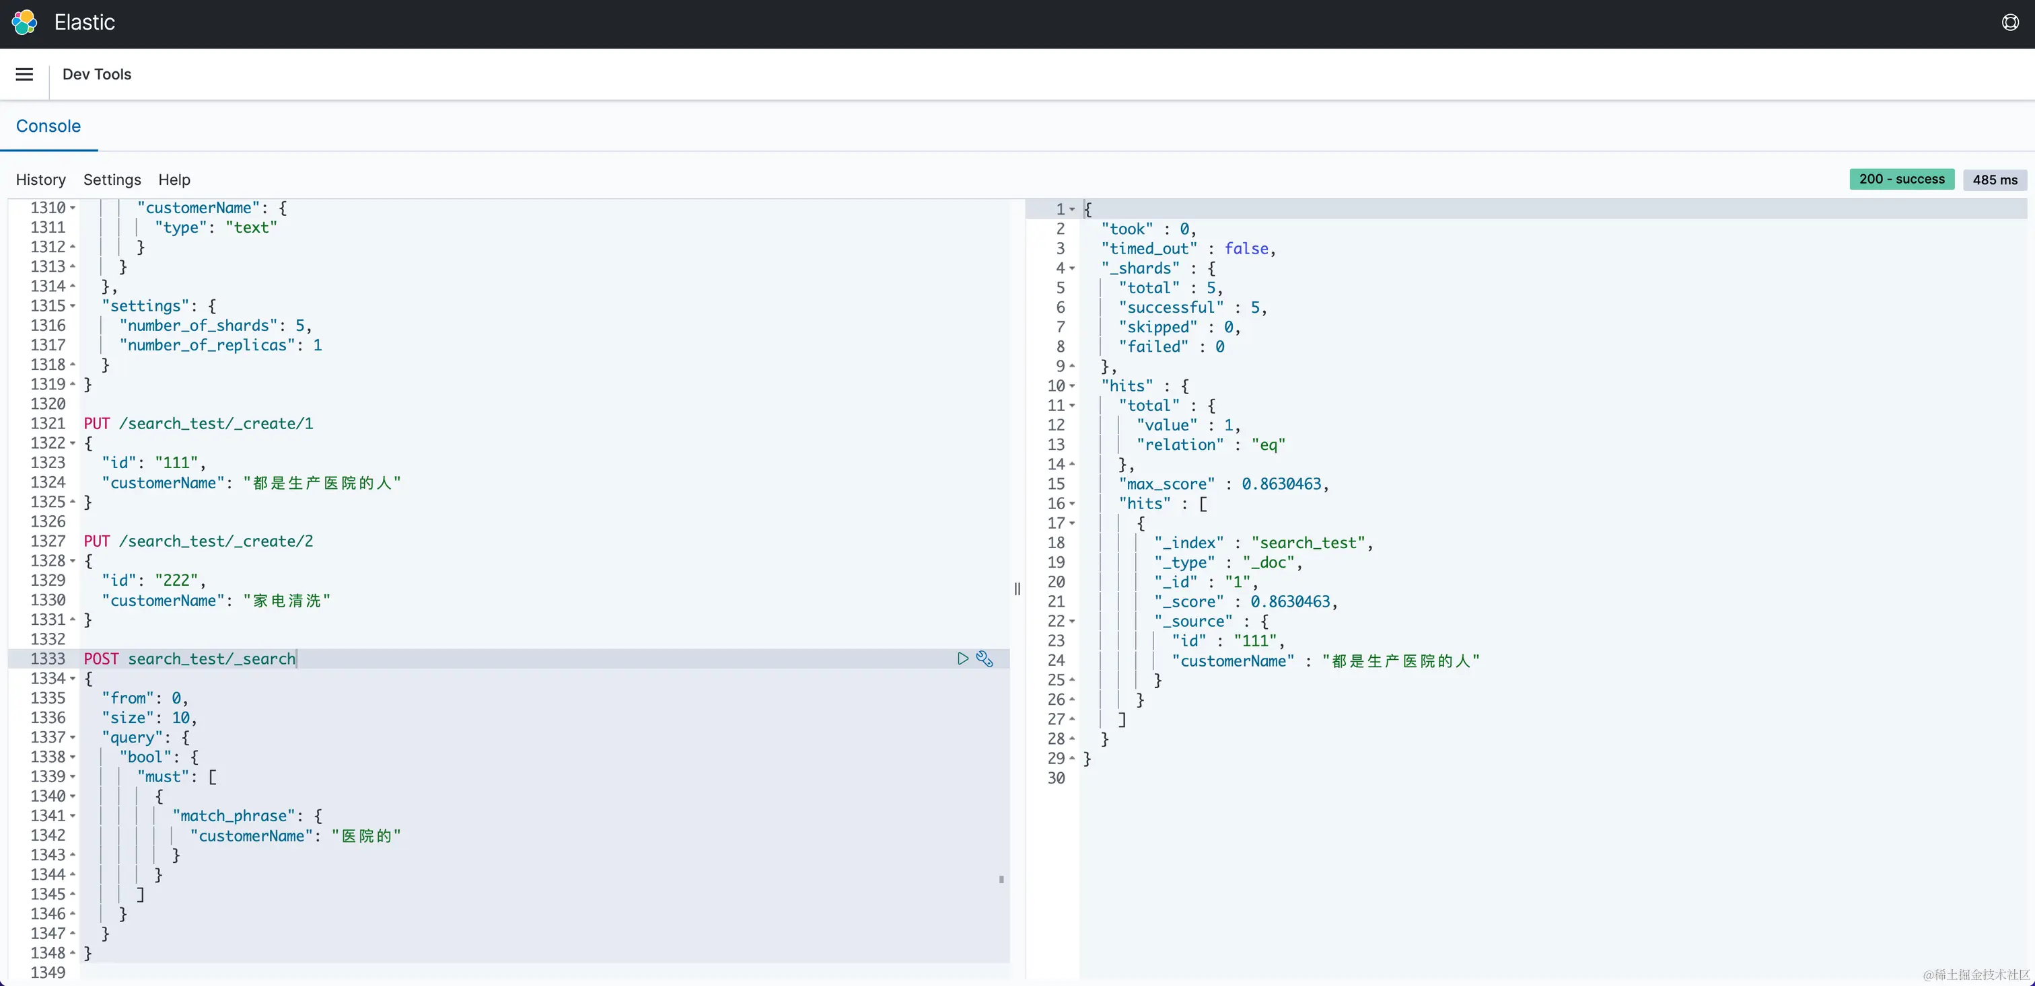Open the hamburger navigation menu

pos(24,74)
